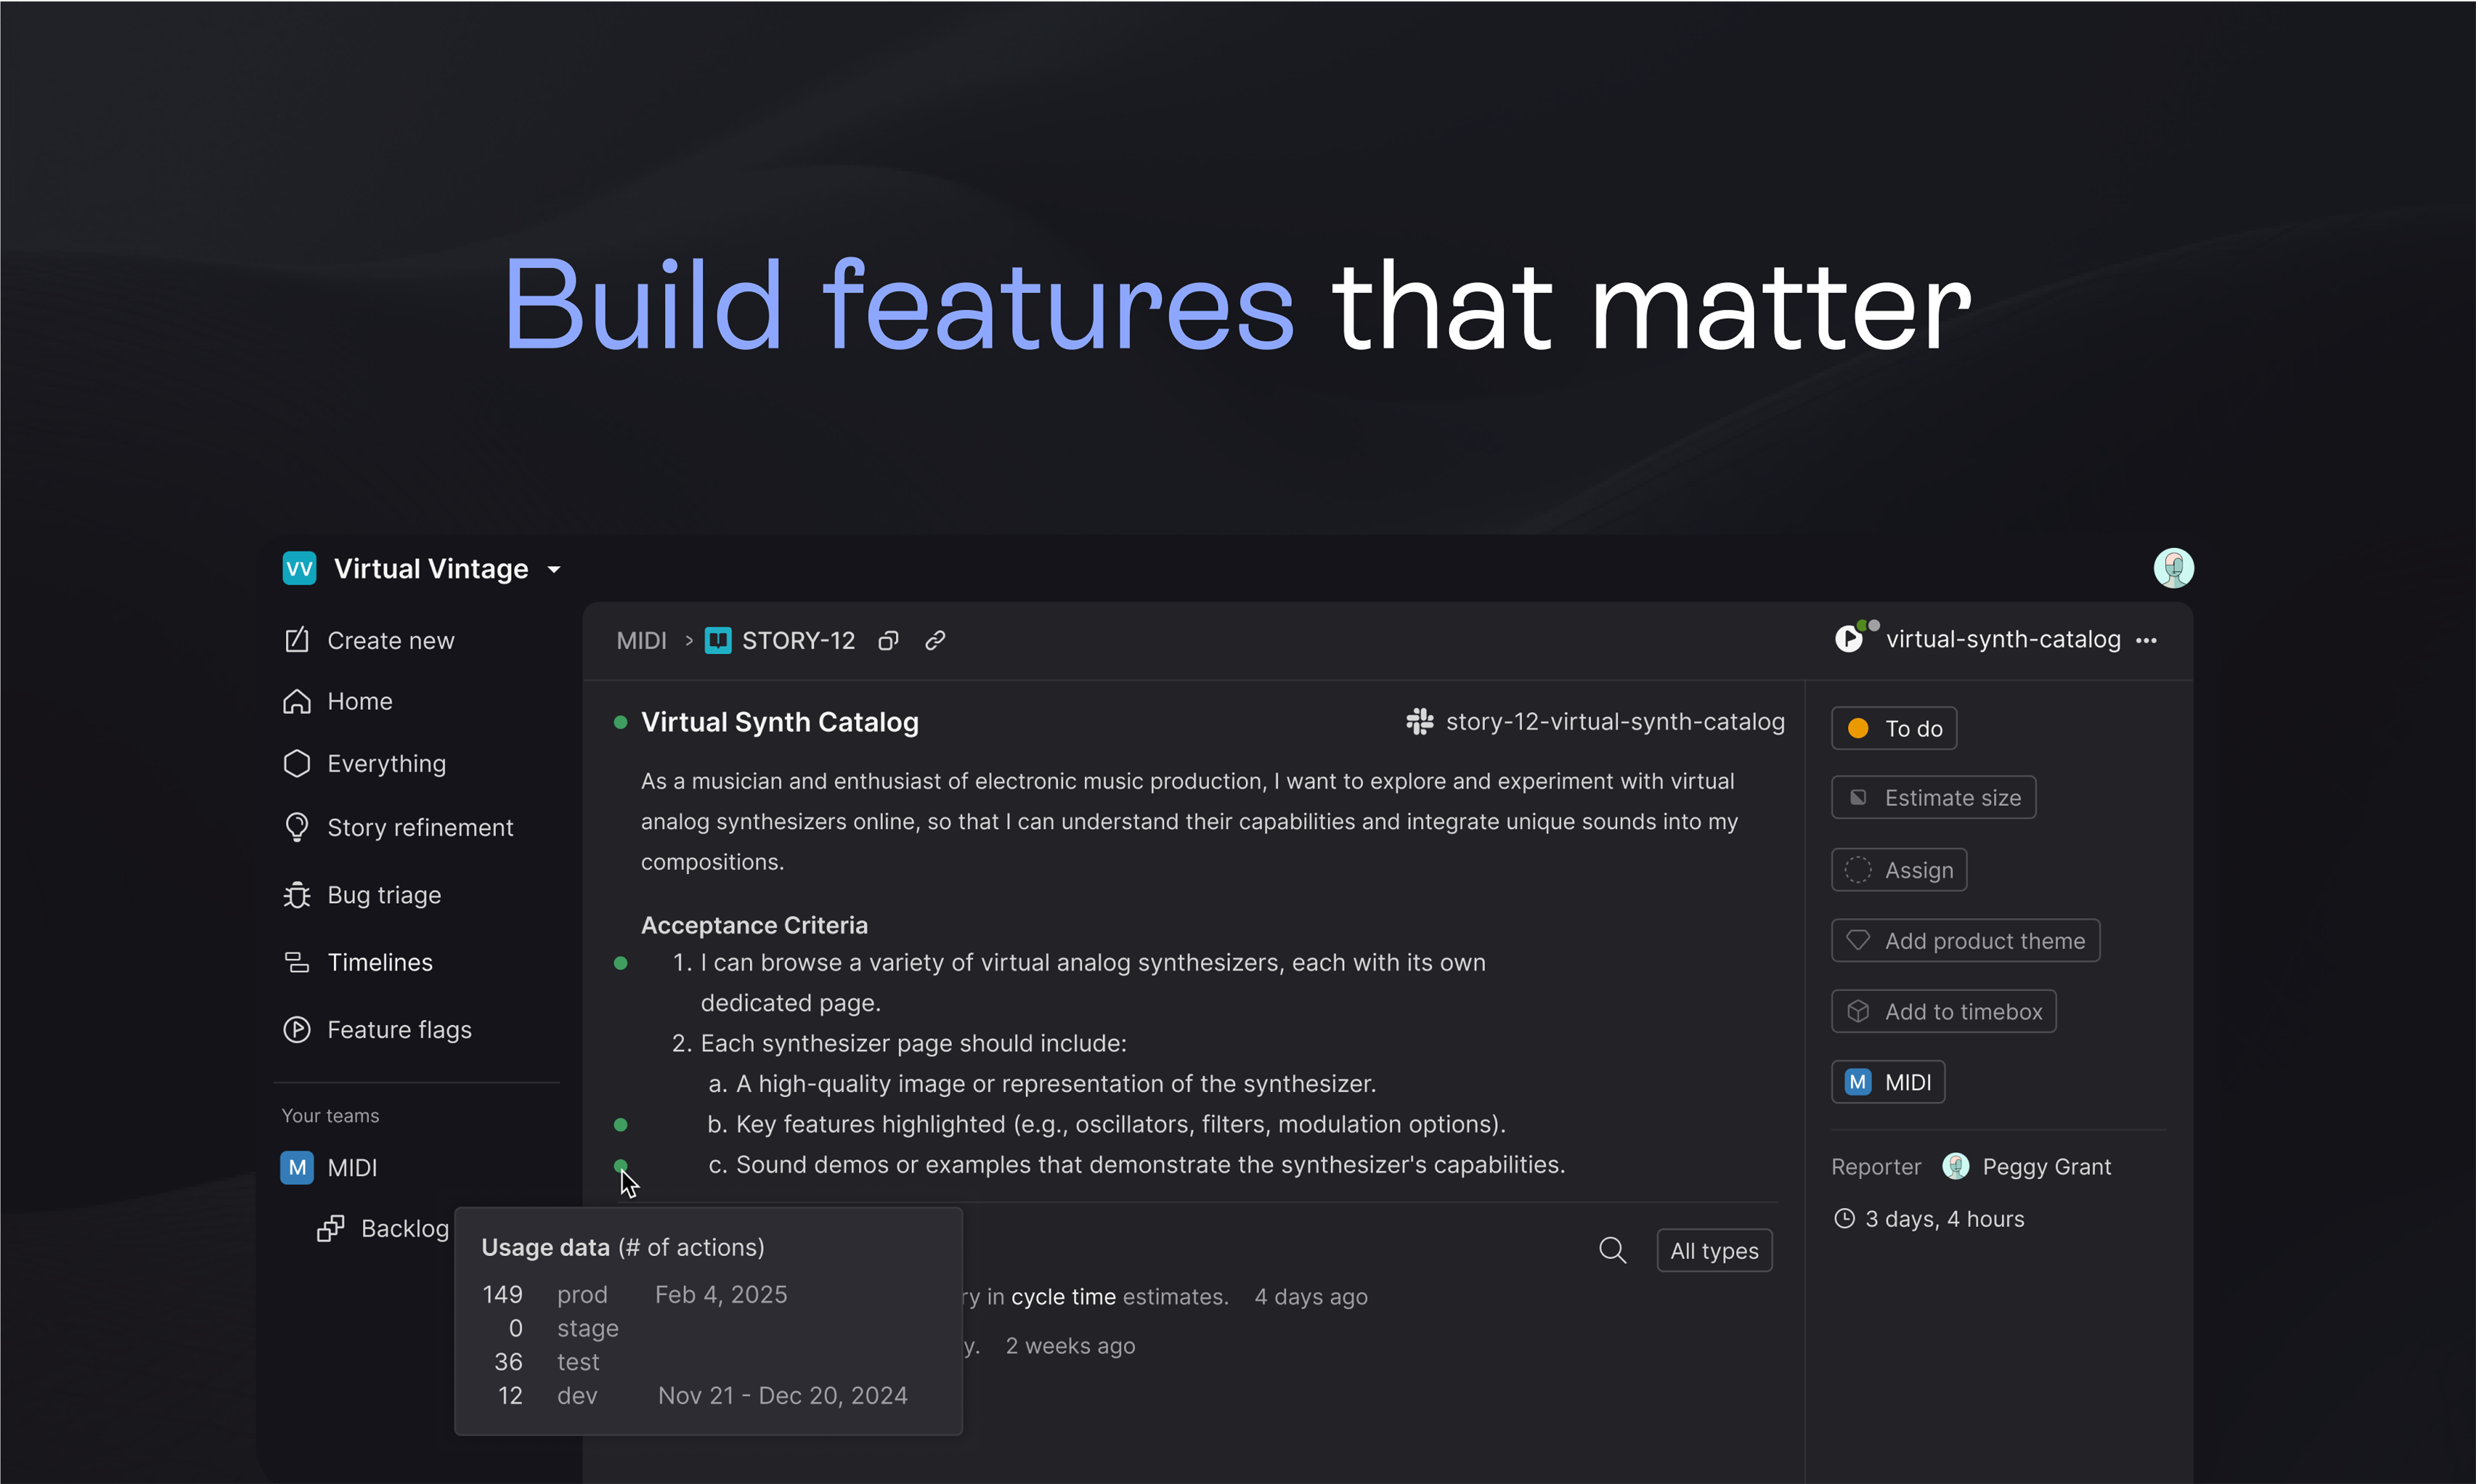
Task: Click the Peggy Grant reporter name
Action: pyautogui.click(x=2047, y=1166)
